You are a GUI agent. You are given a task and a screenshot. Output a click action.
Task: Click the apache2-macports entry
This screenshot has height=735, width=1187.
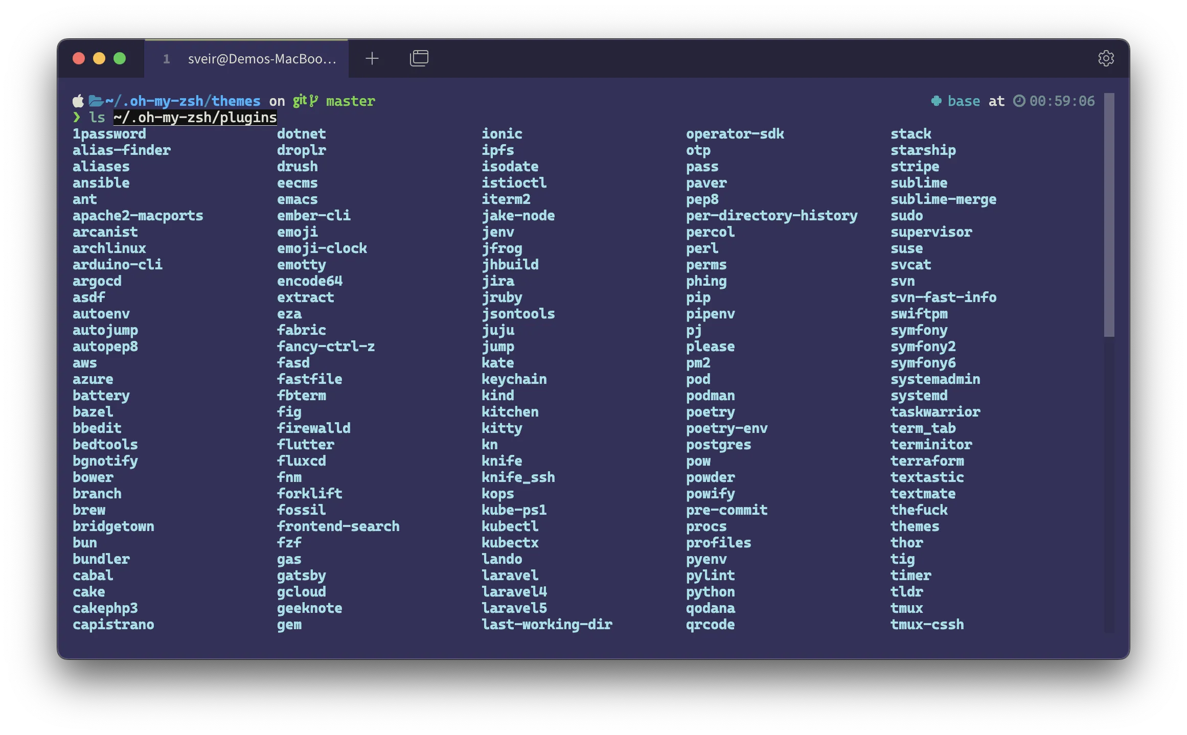tap(138, 215)
